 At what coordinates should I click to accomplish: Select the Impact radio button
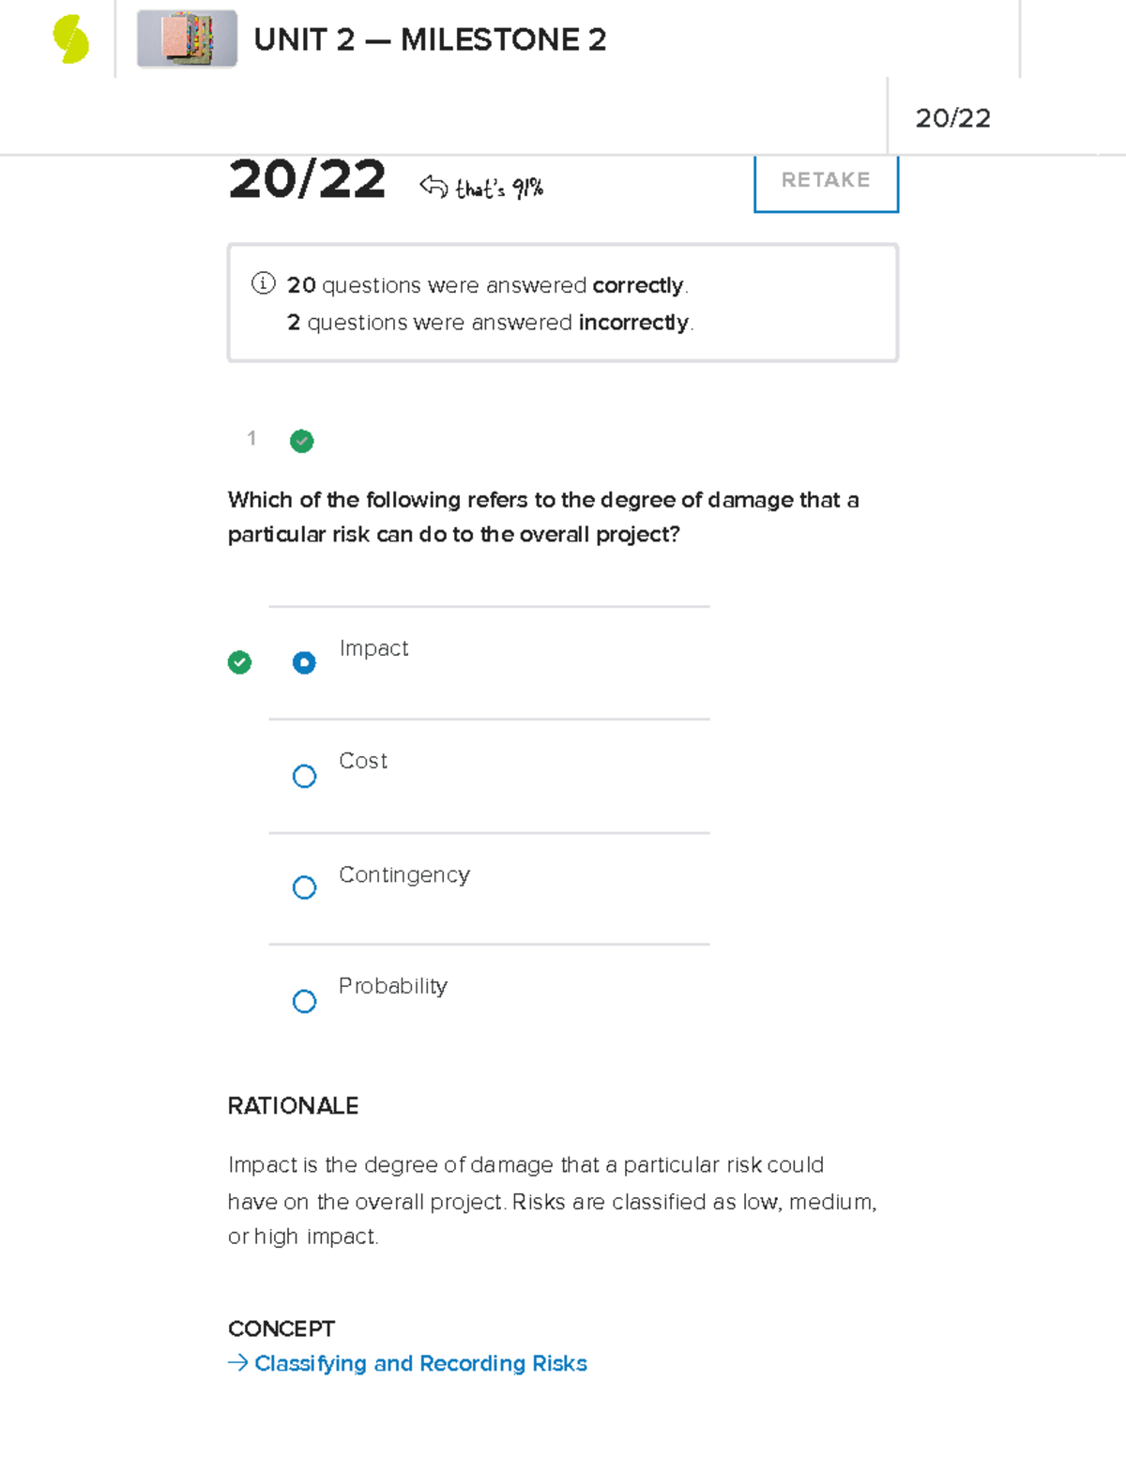click(304, 662)
